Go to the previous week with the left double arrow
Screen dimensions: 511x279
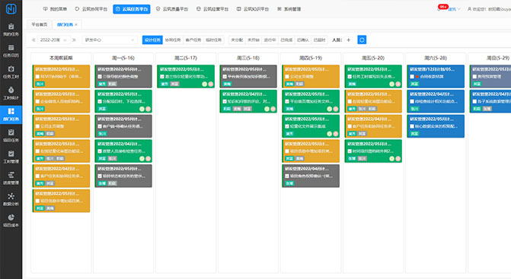click(x=34, y=40)
